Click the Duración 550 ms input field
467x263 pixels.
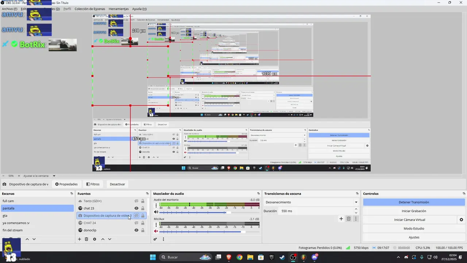(316, 211)
